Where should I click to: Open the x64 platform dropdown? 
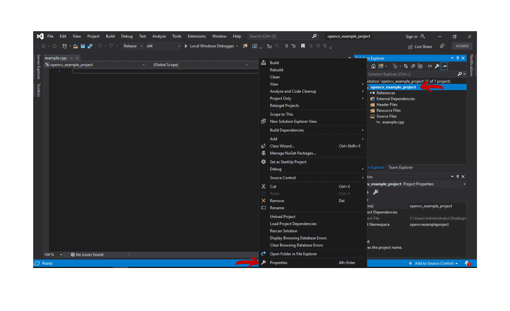(163, 46)
